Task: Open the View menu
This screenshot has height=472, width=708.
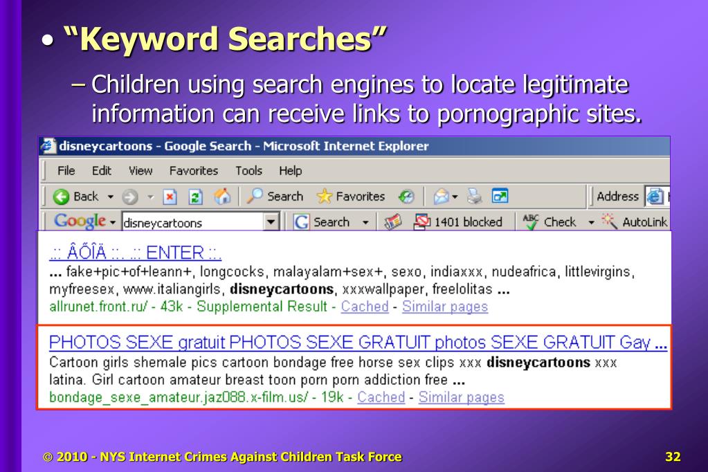Action: [x=140, y=171]
